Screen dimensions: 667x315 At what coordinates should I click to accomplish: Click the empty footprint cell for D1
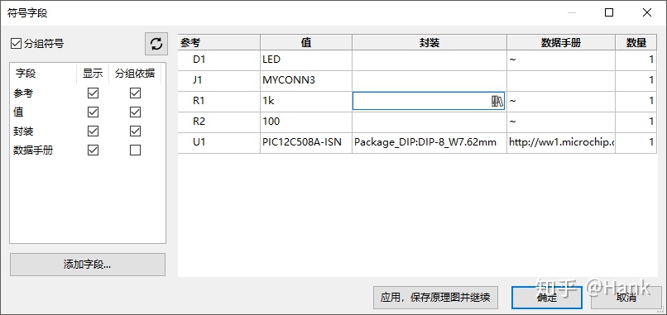429,60
